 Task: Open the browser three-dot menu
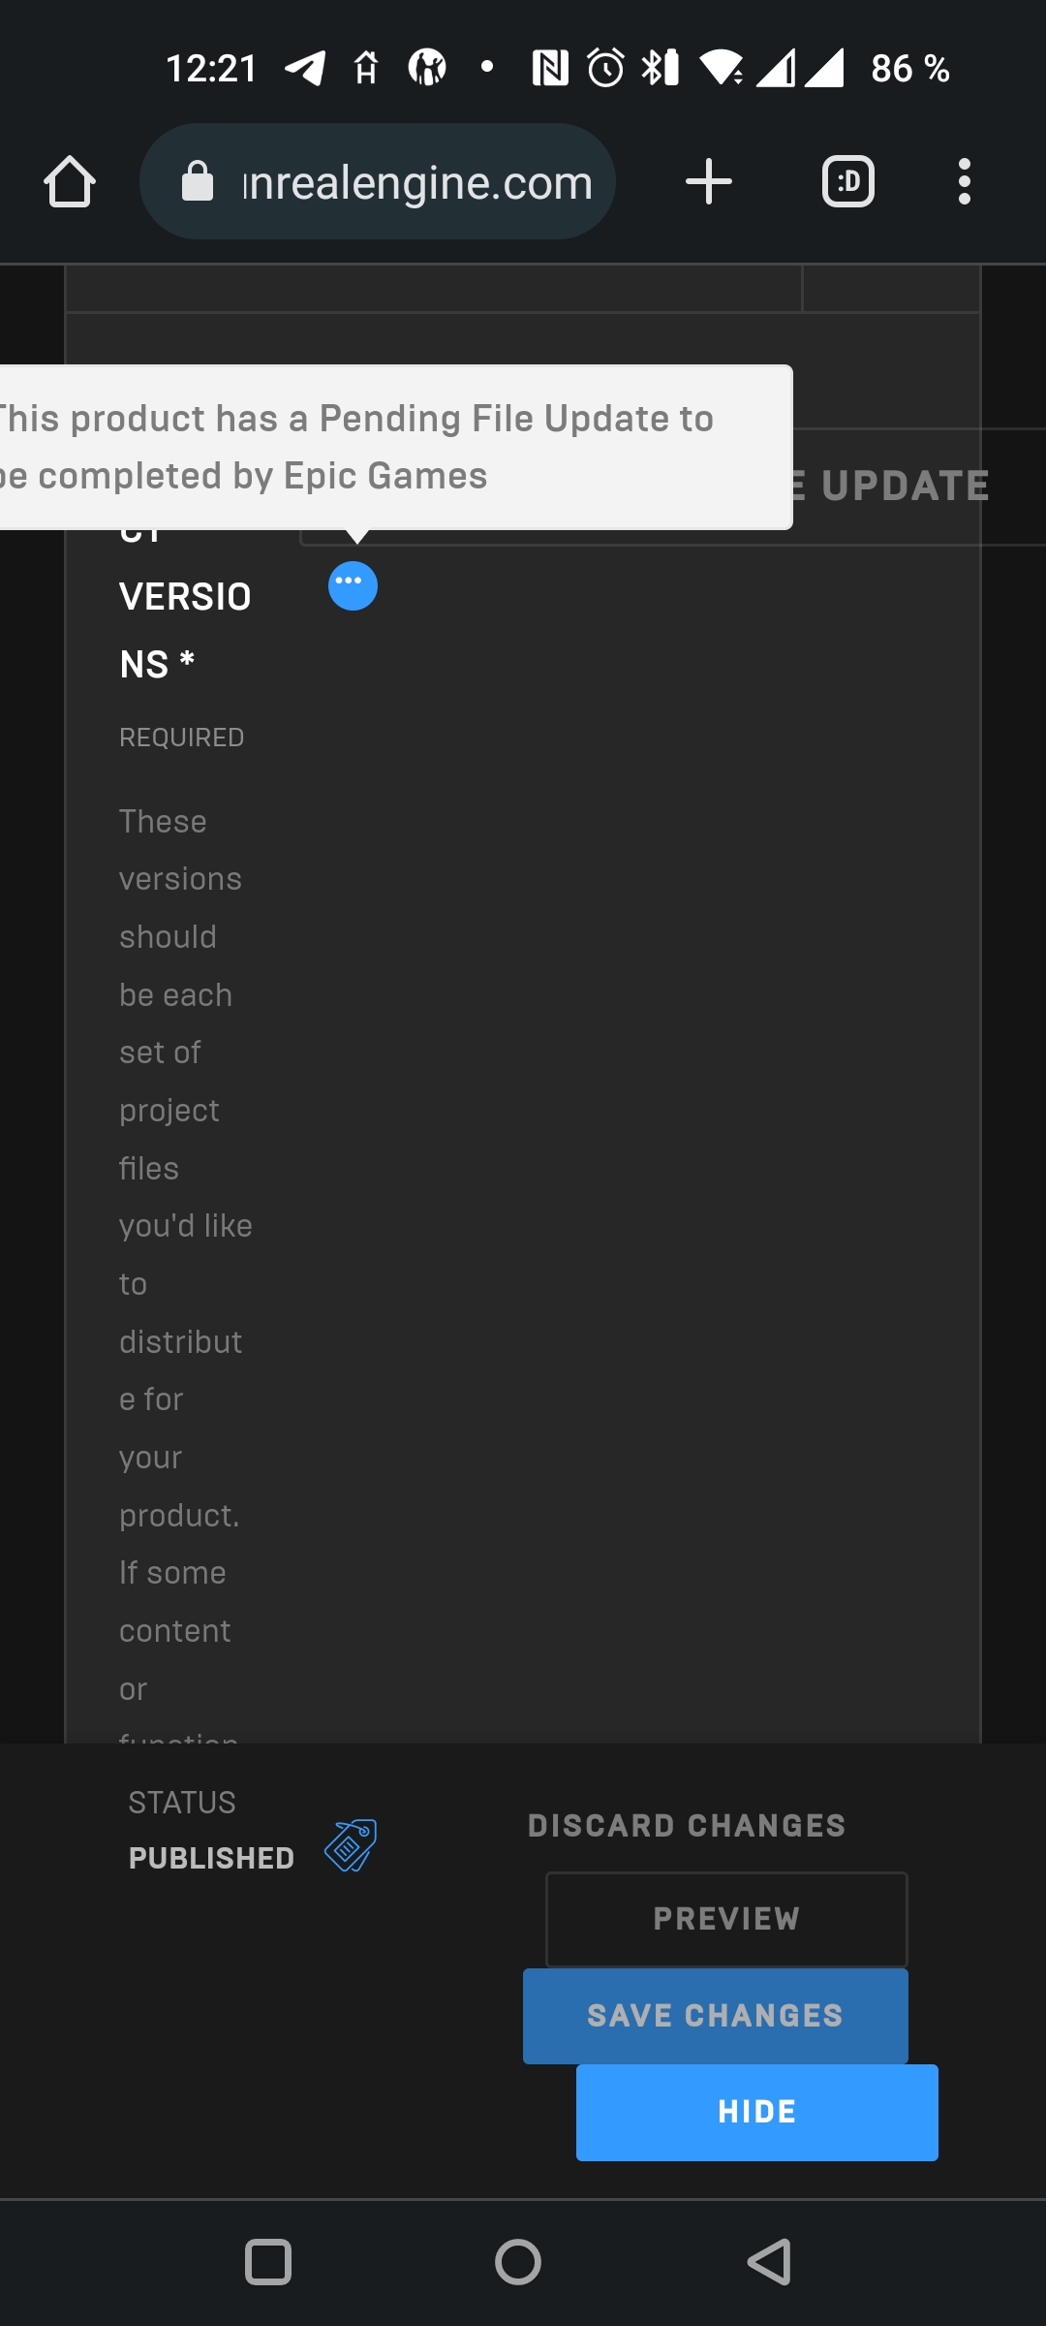(964, 181)
